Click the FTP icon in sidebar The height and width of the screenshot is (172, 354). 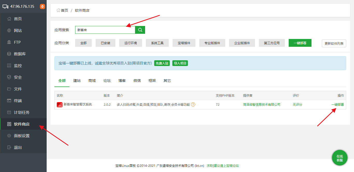click(x=9, y=42)
